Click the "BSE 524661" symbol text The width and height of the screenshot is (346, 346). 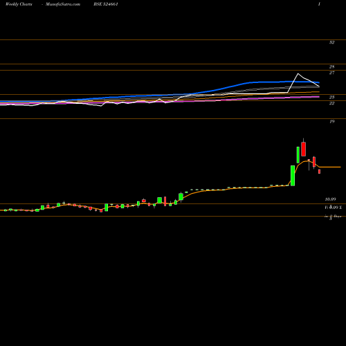point(106,4)
